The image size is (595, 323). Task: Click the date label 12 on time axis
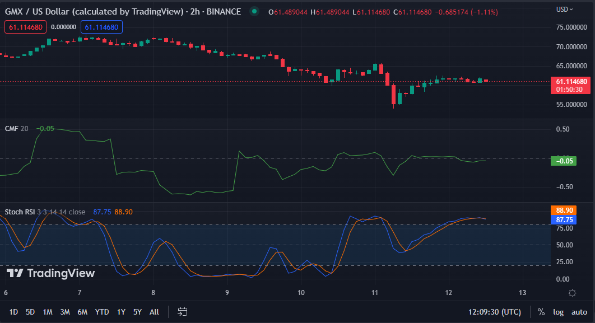pyautogui.click(x=449, y=293)
